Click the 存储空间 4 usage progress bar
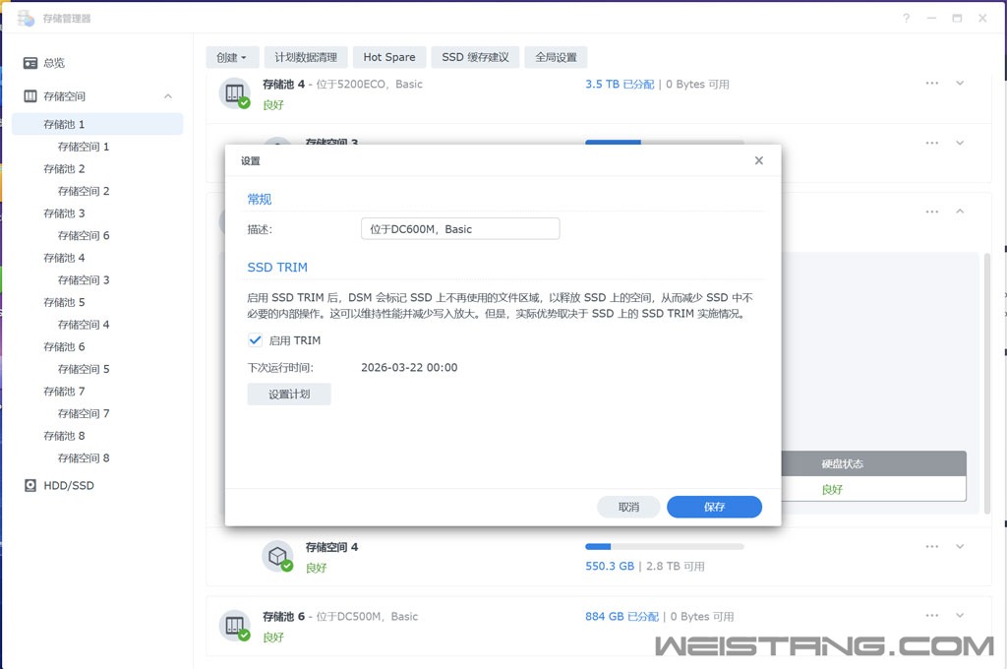The width and height of the screenshot is (1007, 669). [x=664, y=547]
